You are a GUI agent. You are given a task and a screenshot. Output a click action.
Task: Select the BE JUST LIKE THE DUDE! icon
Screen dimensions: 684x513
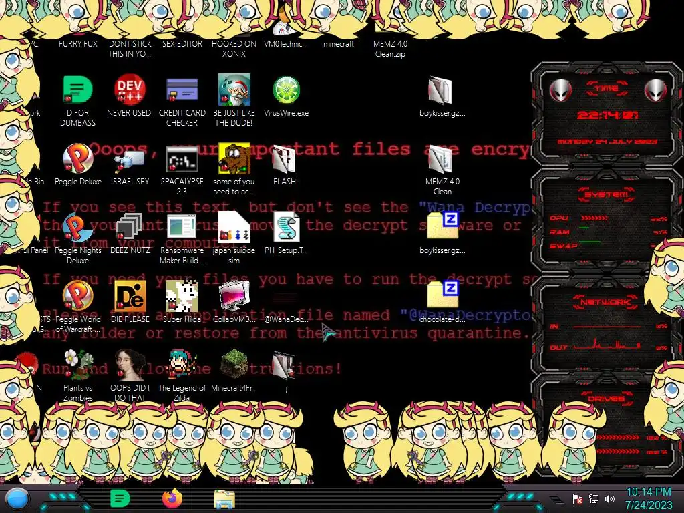[x=234, y=90]
